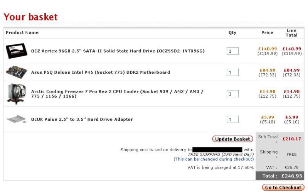This screenshot has height=196, width=308.
Task: Click the hard drive adapter thumbnail image
Action: (16, 119)
